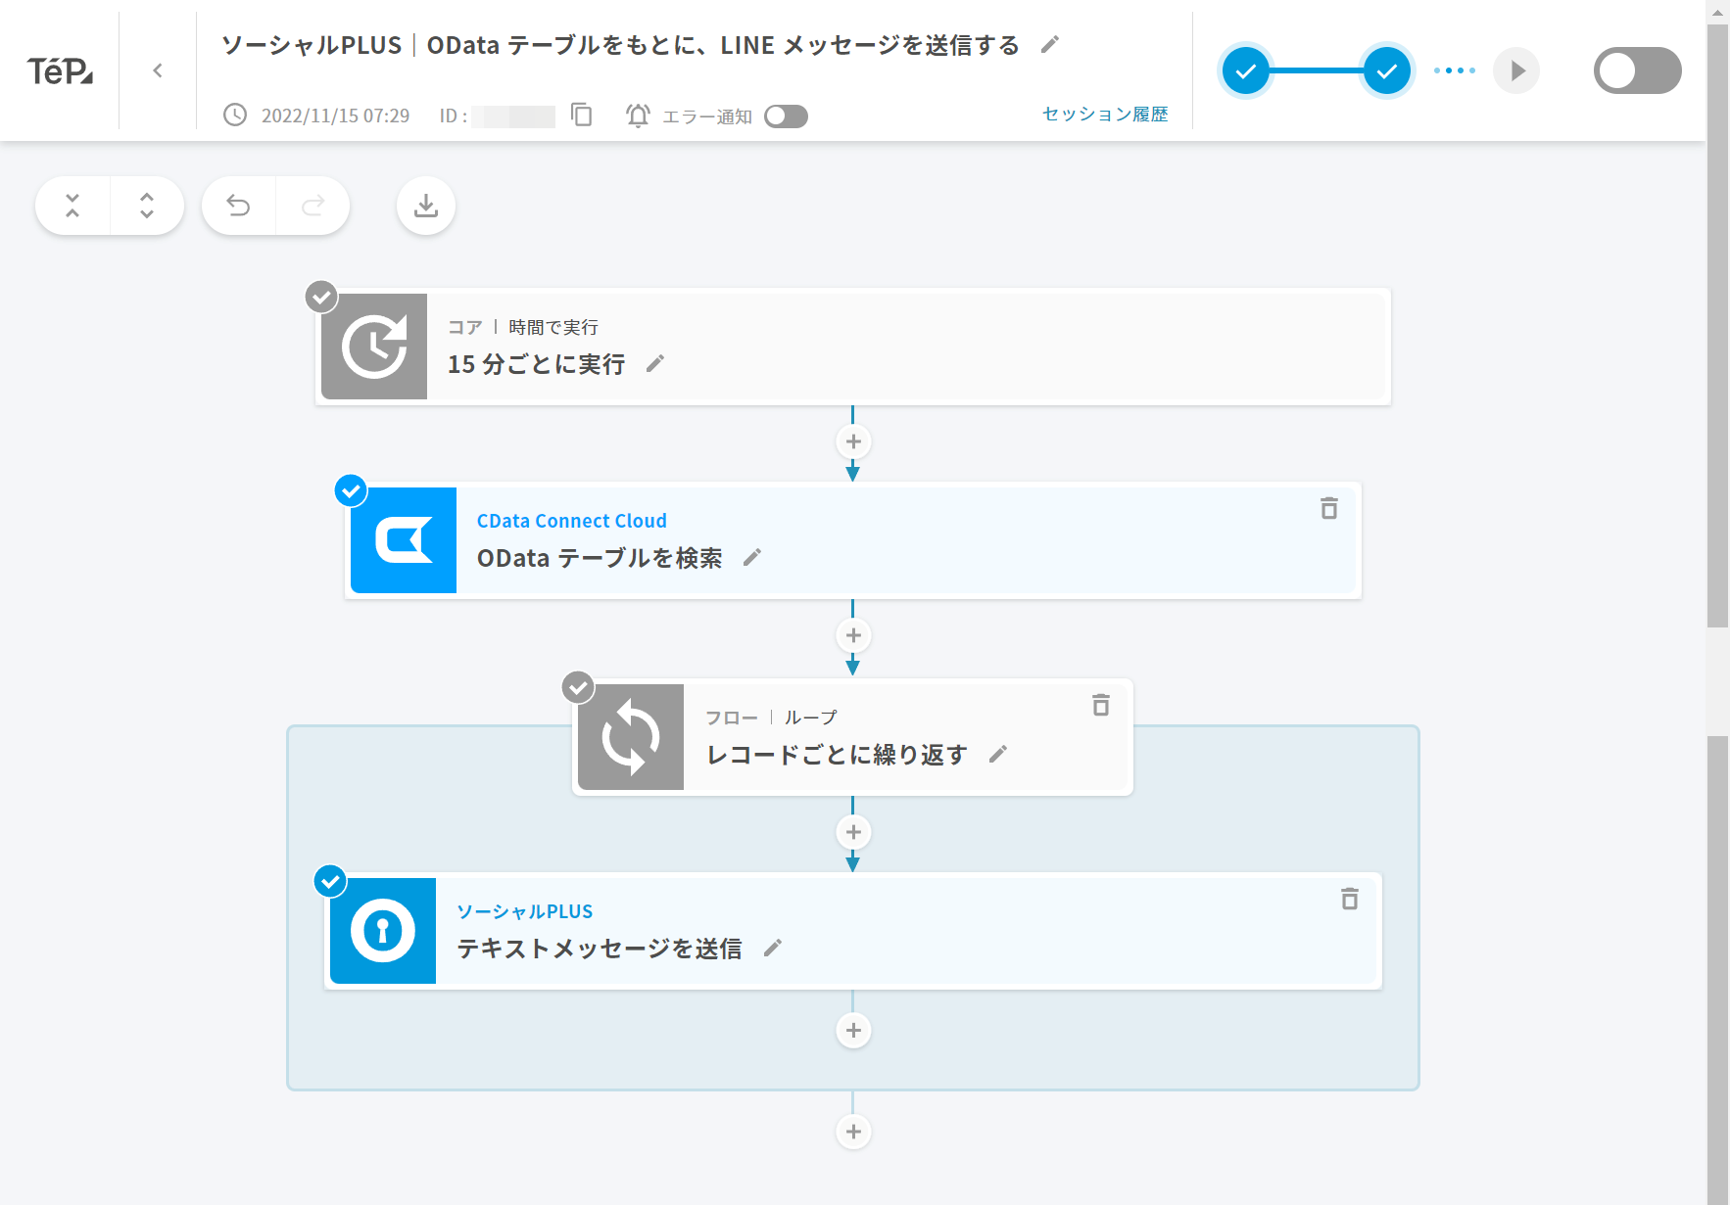The image size is (1730, 1205).
Task: Turn on the workflow activation switch at top right
Action: pos(1636,70)
